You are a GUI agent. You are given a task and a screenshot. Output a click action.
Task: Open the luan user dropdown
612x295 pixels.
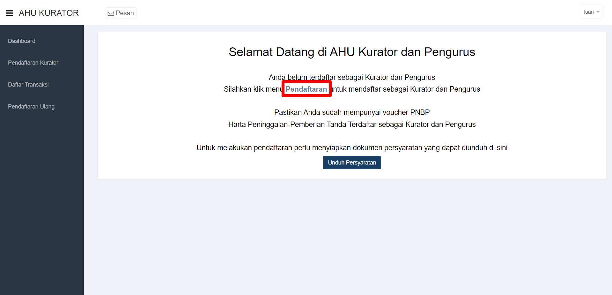(x=588, y=12)
